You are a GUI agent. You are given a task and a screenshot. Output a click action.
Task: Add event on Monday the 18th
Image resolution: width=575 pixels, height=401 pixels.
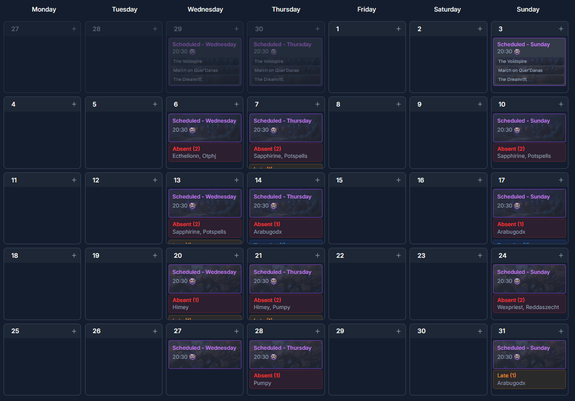(74, 256)
